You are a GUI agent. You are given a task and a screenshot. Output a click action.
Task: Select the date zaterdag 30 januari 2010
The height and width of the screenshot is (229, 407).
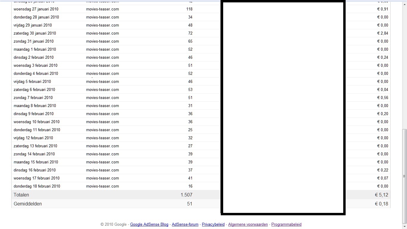(x=35, y=33)
